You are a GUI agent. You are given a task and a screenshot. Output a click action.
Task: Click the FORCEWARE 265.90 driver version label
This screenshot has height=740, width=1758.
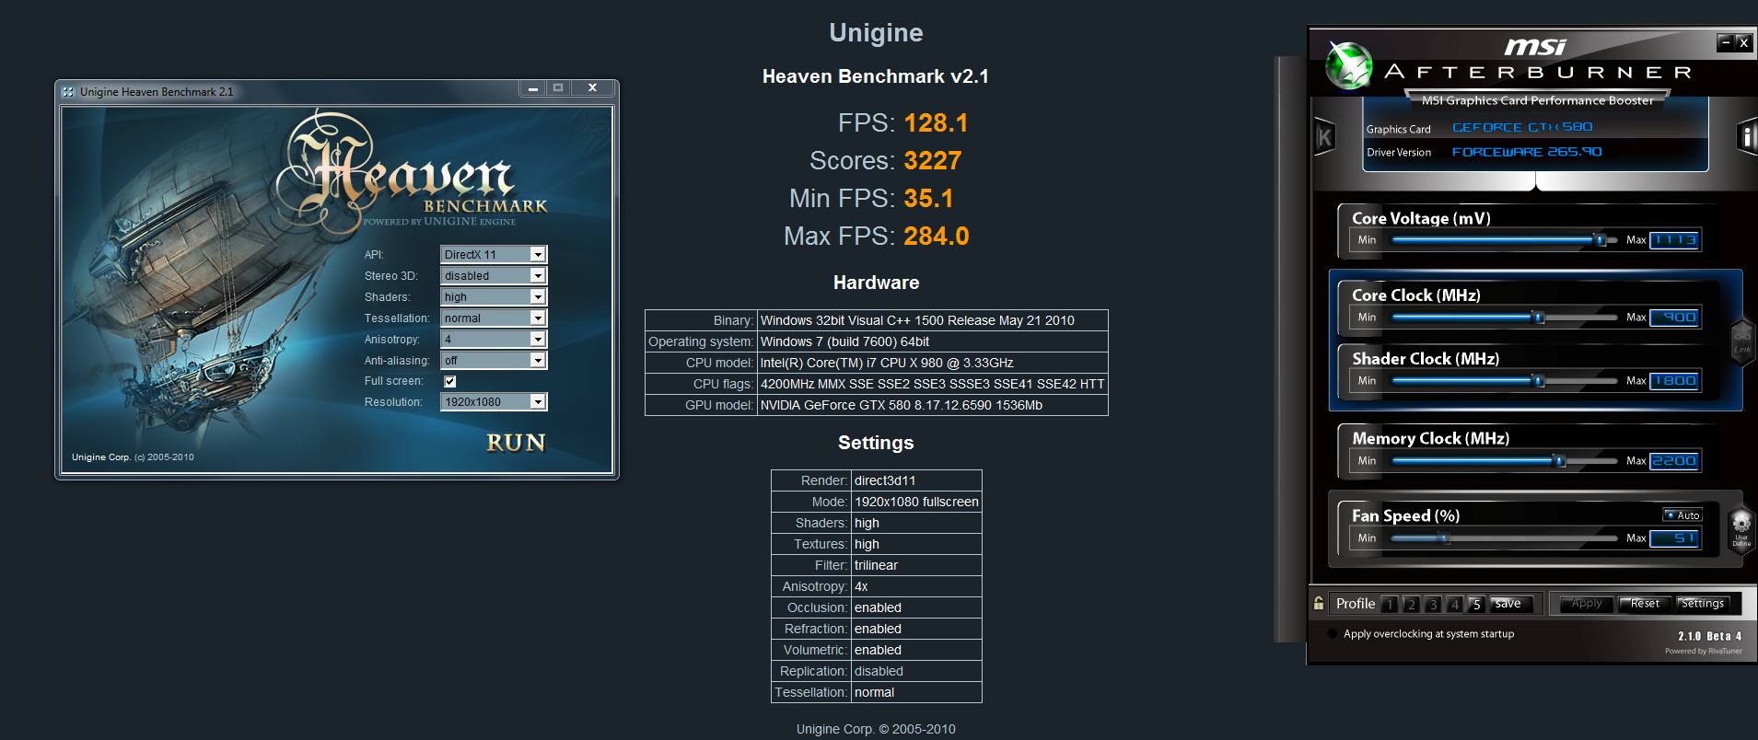(x=1527, y=152)
